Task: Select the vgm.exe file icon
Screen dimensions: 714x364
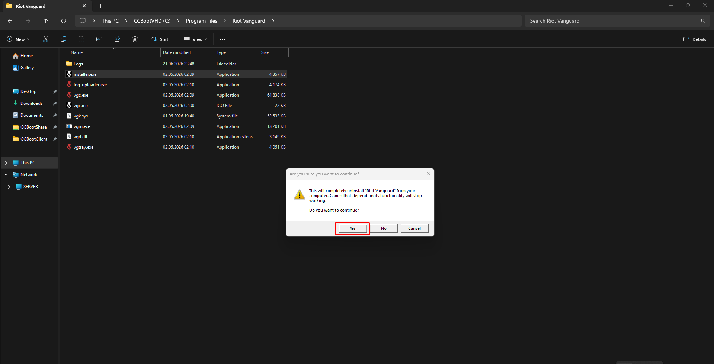Action: (x=69, y=126)
